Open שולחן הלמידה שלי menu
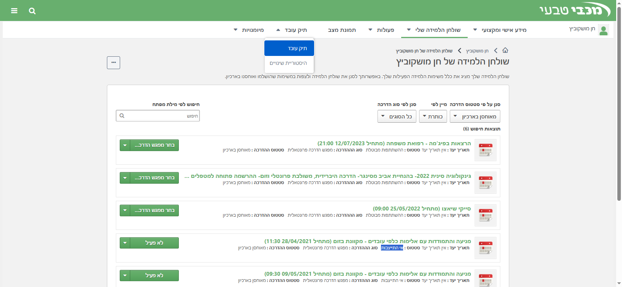The height and width of the screenshot is (287, 622). coord(434,30)
